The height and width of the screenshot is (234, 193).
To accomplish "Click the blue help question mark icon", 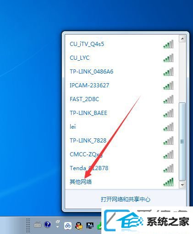I will [x=48, y=225].
